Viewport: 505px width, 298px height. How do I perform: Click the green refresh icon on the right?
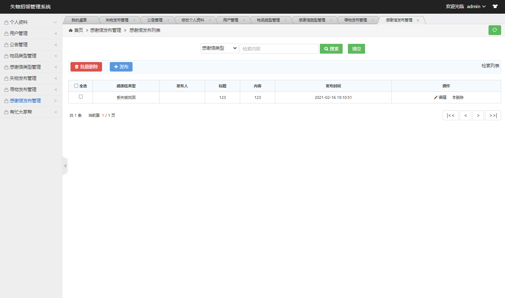494,30
